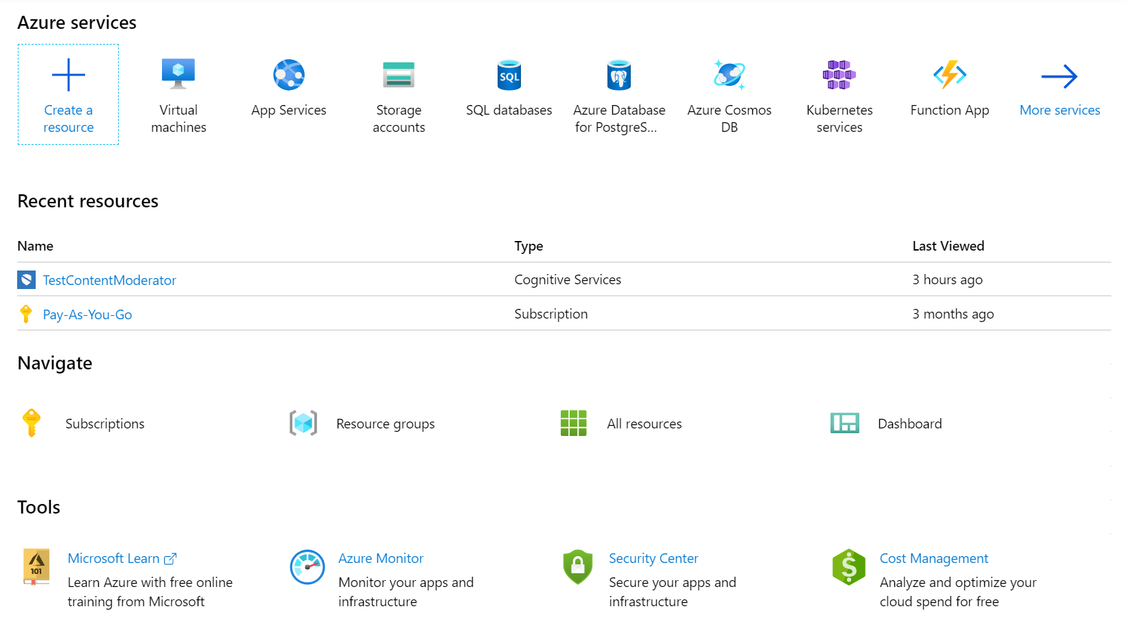Click the Storage accounts label
The height and width of the screenshot is (633, 1127).
click(x=399, y=119)
